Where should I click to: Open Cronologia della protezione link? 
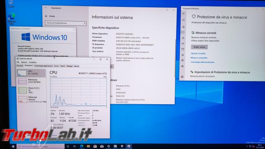point(202,62)
